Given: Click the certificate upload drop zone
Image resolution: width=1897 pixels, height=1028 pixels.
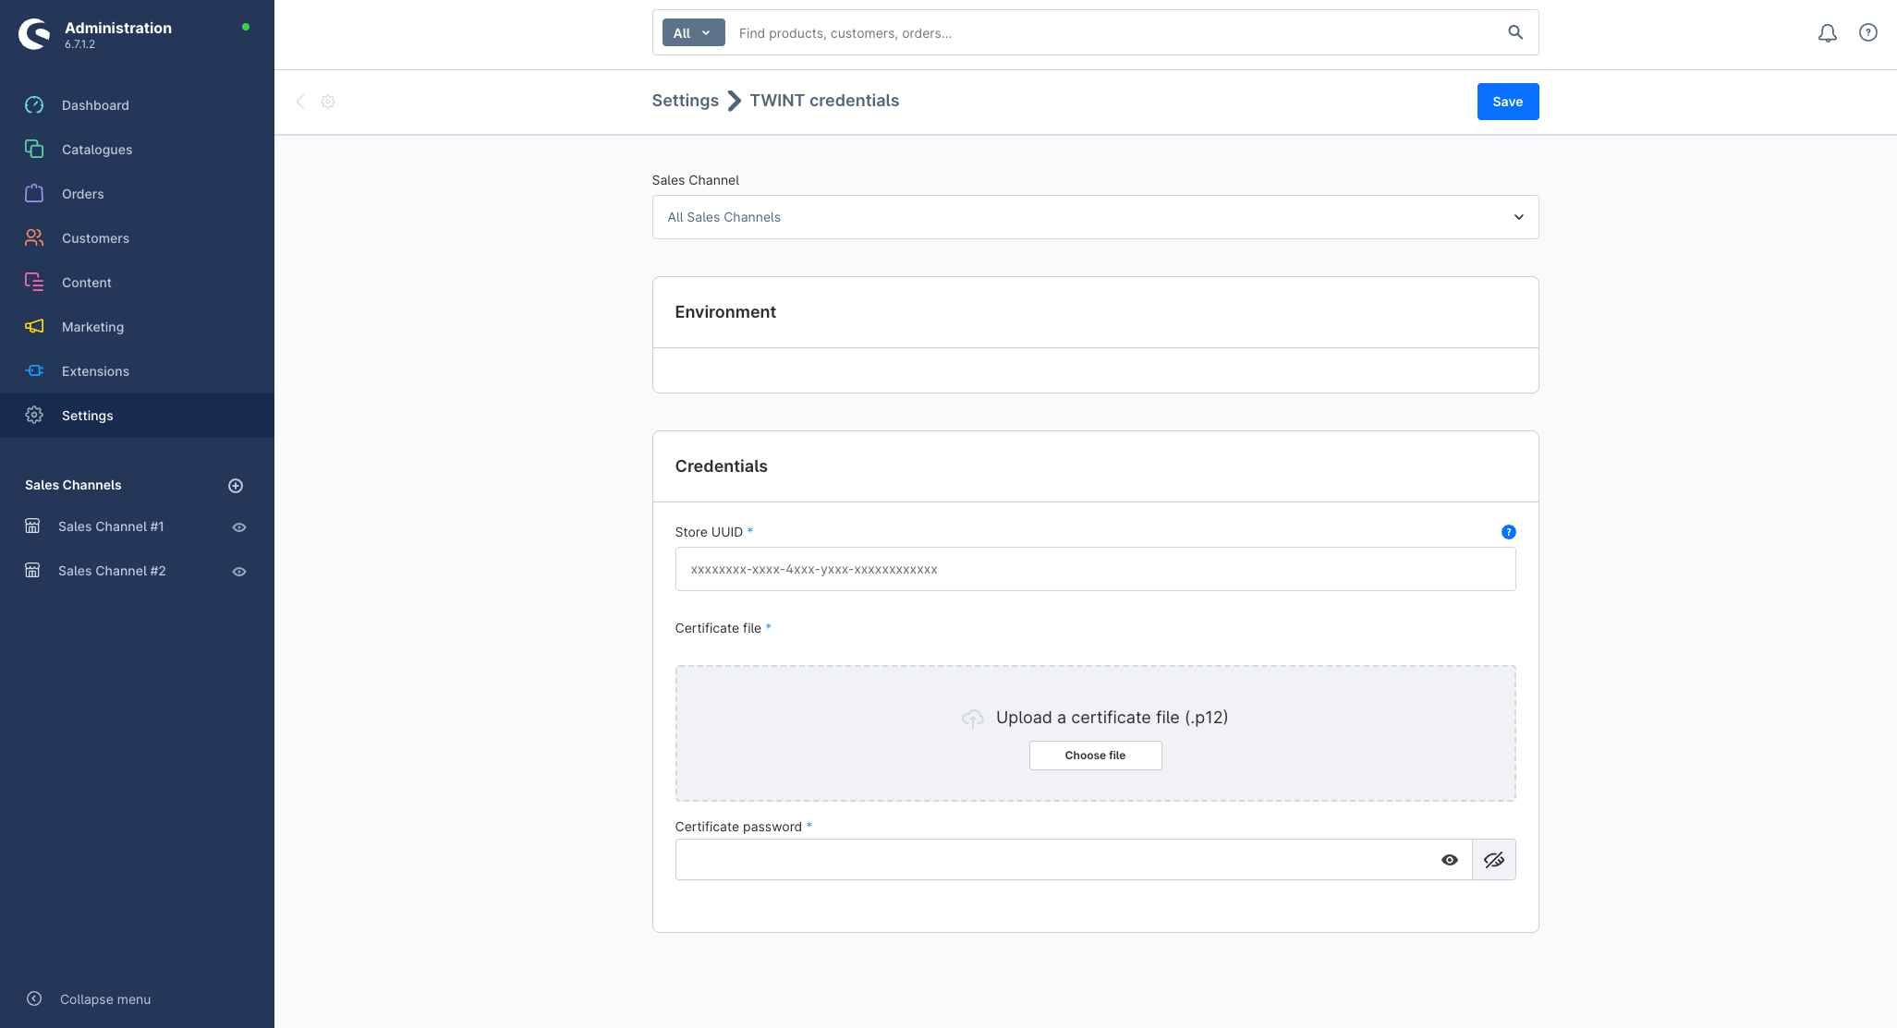Looking at the screenshot, I should (x=1095, y=733).
